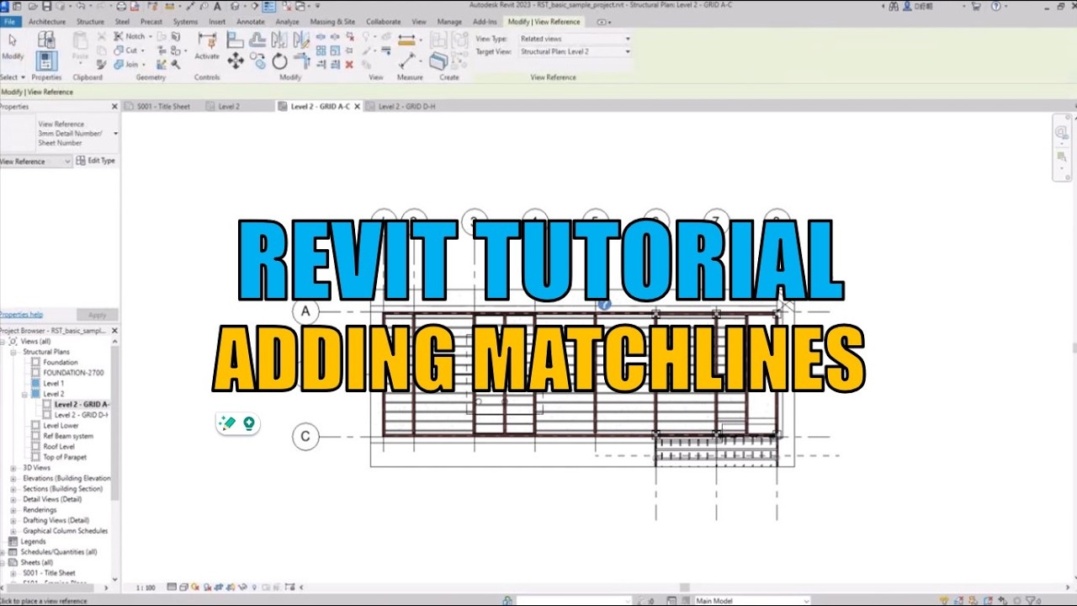1077x606 pixels.
Task: Open the Collaborate ribbon tab
Action: click(x=383, y=22)
